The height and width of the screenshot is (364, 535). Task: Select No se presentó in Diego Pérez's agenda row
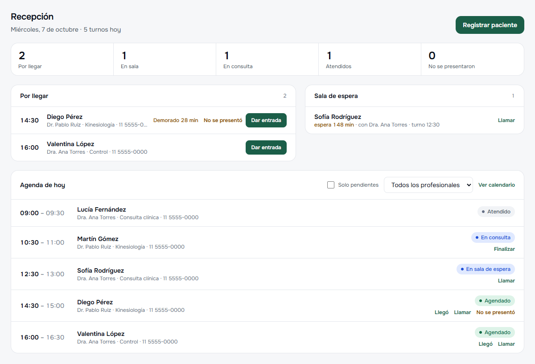tap(495, 312)
